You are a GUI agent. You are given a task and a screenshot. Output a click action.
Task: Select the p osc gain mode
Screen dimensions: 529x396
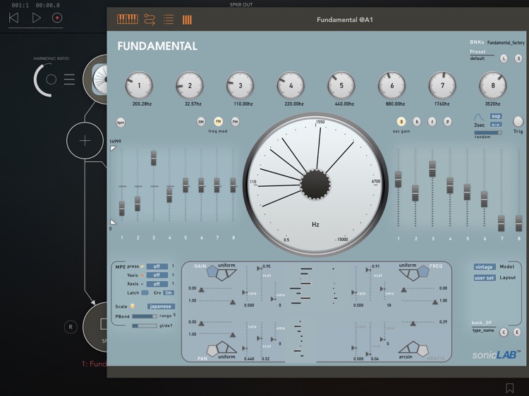[x=447, y=122]
